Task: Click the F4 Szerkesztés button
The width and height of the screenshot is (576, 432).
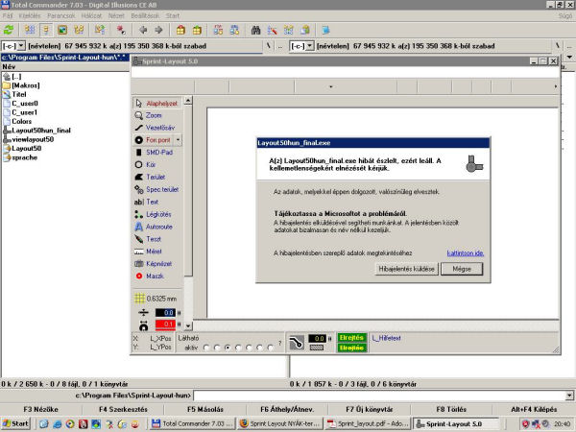Action: point(123,409)
